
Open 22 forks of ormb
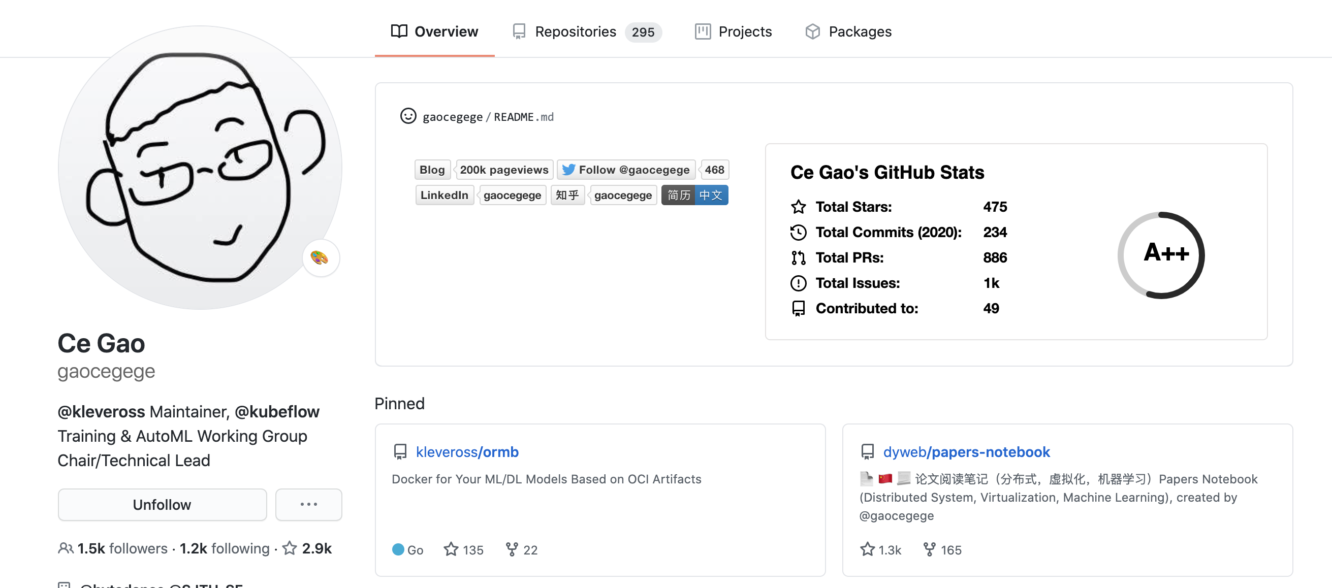(x=521, y=549)
